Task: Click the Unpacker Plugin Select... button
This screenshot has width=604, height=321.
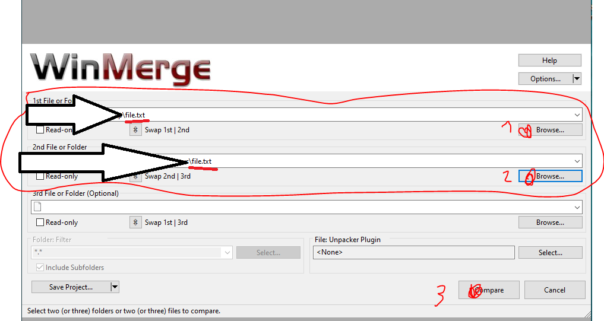Action: [x=550, y=253]
